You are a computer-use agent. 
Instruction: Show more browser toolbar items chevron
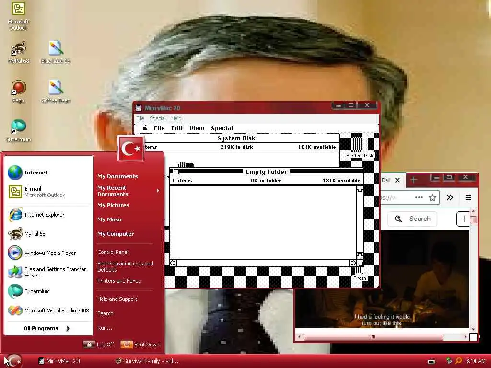click(450, 197)
